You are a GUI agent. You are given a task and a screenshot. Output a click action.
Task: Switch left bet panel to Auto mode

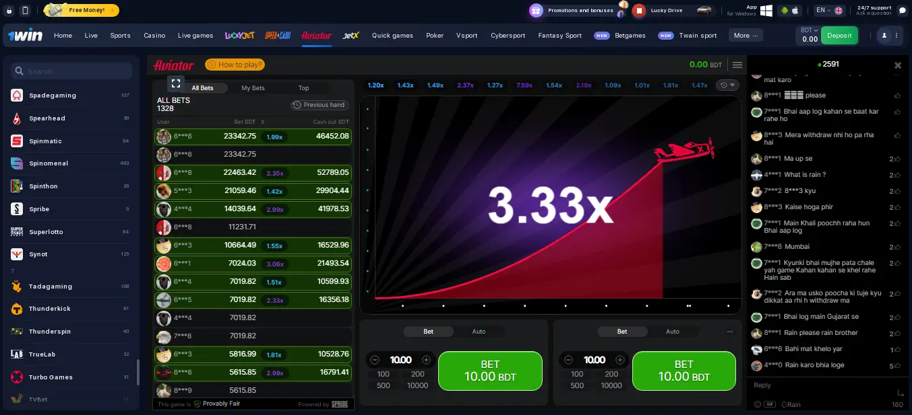pos(479,332)
